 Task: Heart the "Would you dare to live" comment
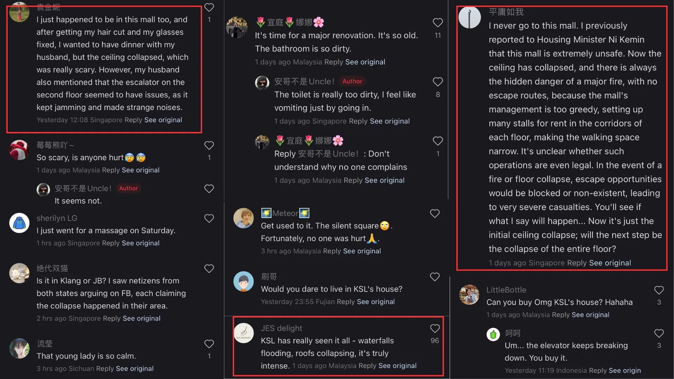pyautogui.click(x=435, y=277)
